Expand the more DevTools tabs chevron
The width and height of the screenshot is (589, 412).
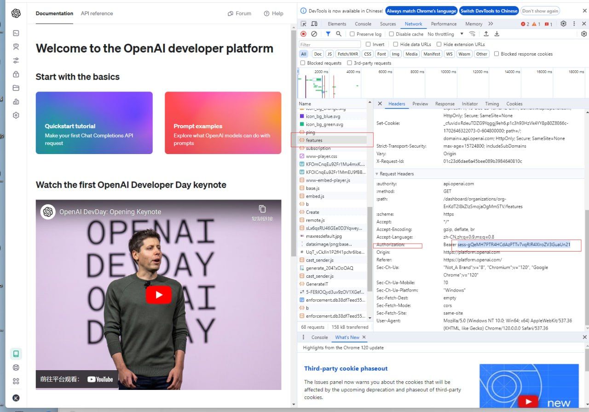tap(491, 24)
